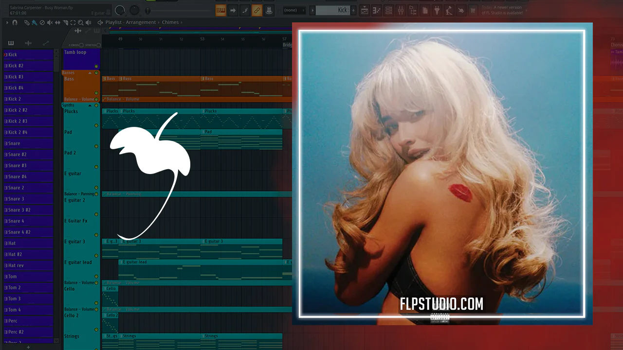Screen dimensions: 623x350
Task: Select the Slice tool
Action: (x=65, y=22)
